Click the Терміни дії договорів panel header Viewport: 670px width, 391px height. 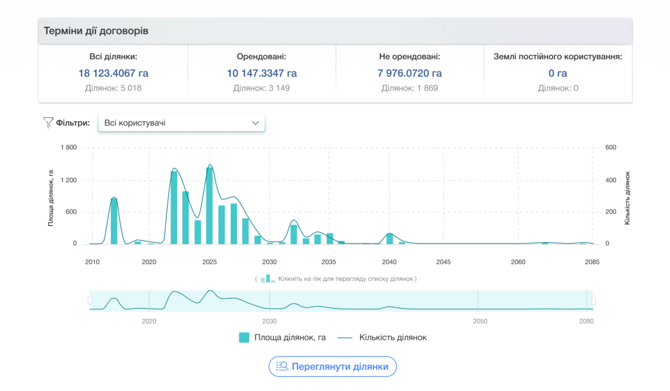(x=335, y=31)
